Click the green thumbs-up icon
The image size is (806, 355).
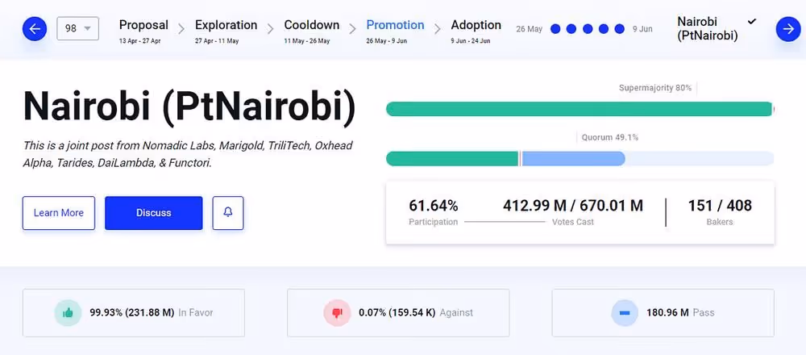point(67,313)
